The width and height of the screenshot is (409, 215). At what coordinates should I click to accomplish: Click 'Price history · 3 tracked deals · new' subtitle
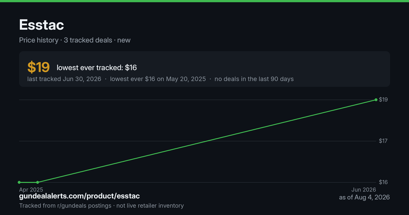coord(75,40)
